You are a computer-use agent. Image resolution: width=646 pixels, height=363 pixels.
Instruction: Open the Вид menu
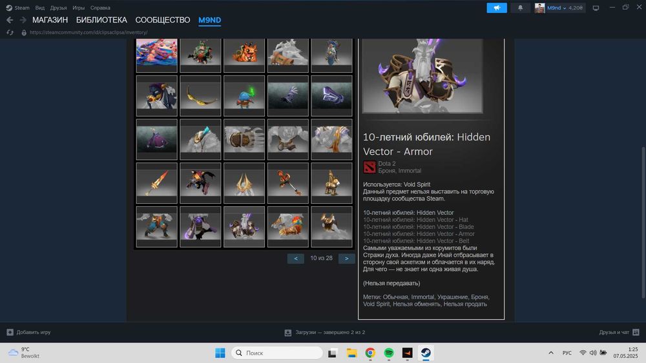[39, 8]
